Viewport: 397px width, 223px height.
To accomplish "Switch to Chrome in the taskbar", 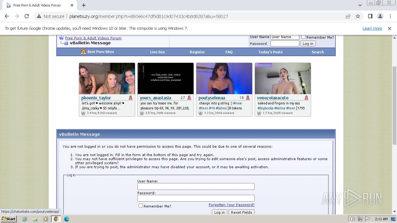I will pyautogui.click(x=56, y=219).
